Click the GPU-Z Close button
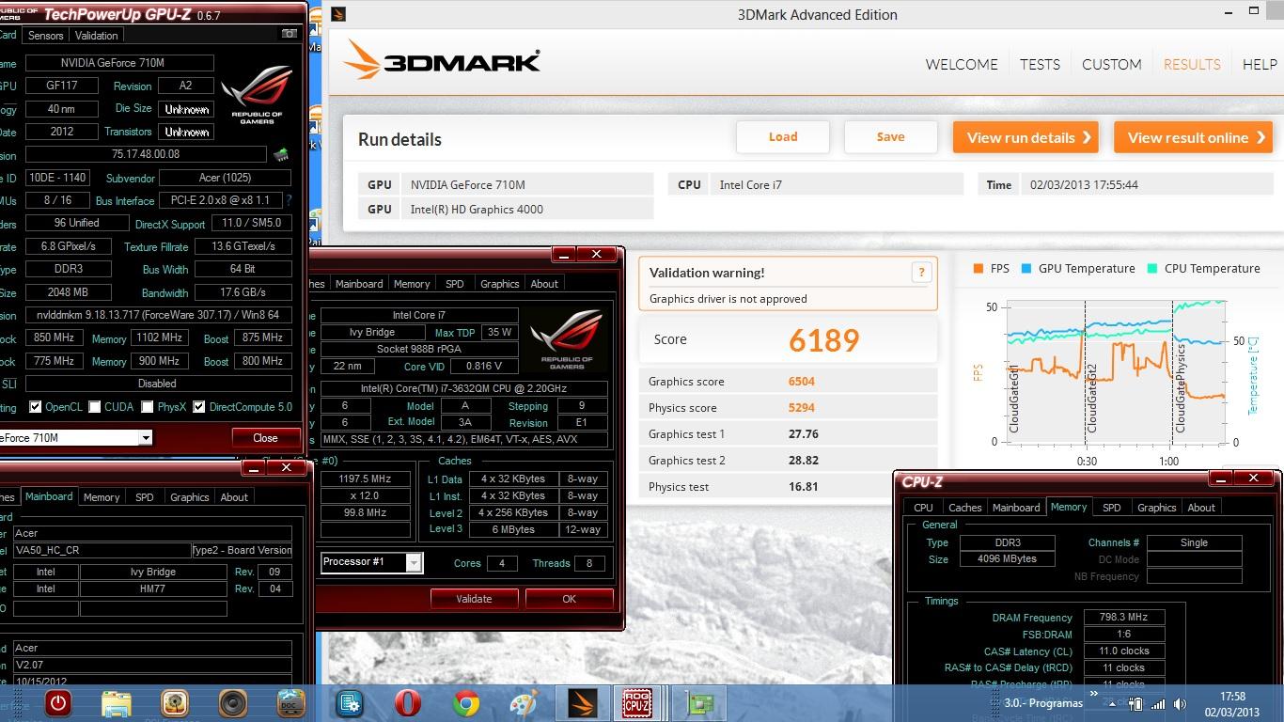The image size is (1284, 722). [265, 438]
